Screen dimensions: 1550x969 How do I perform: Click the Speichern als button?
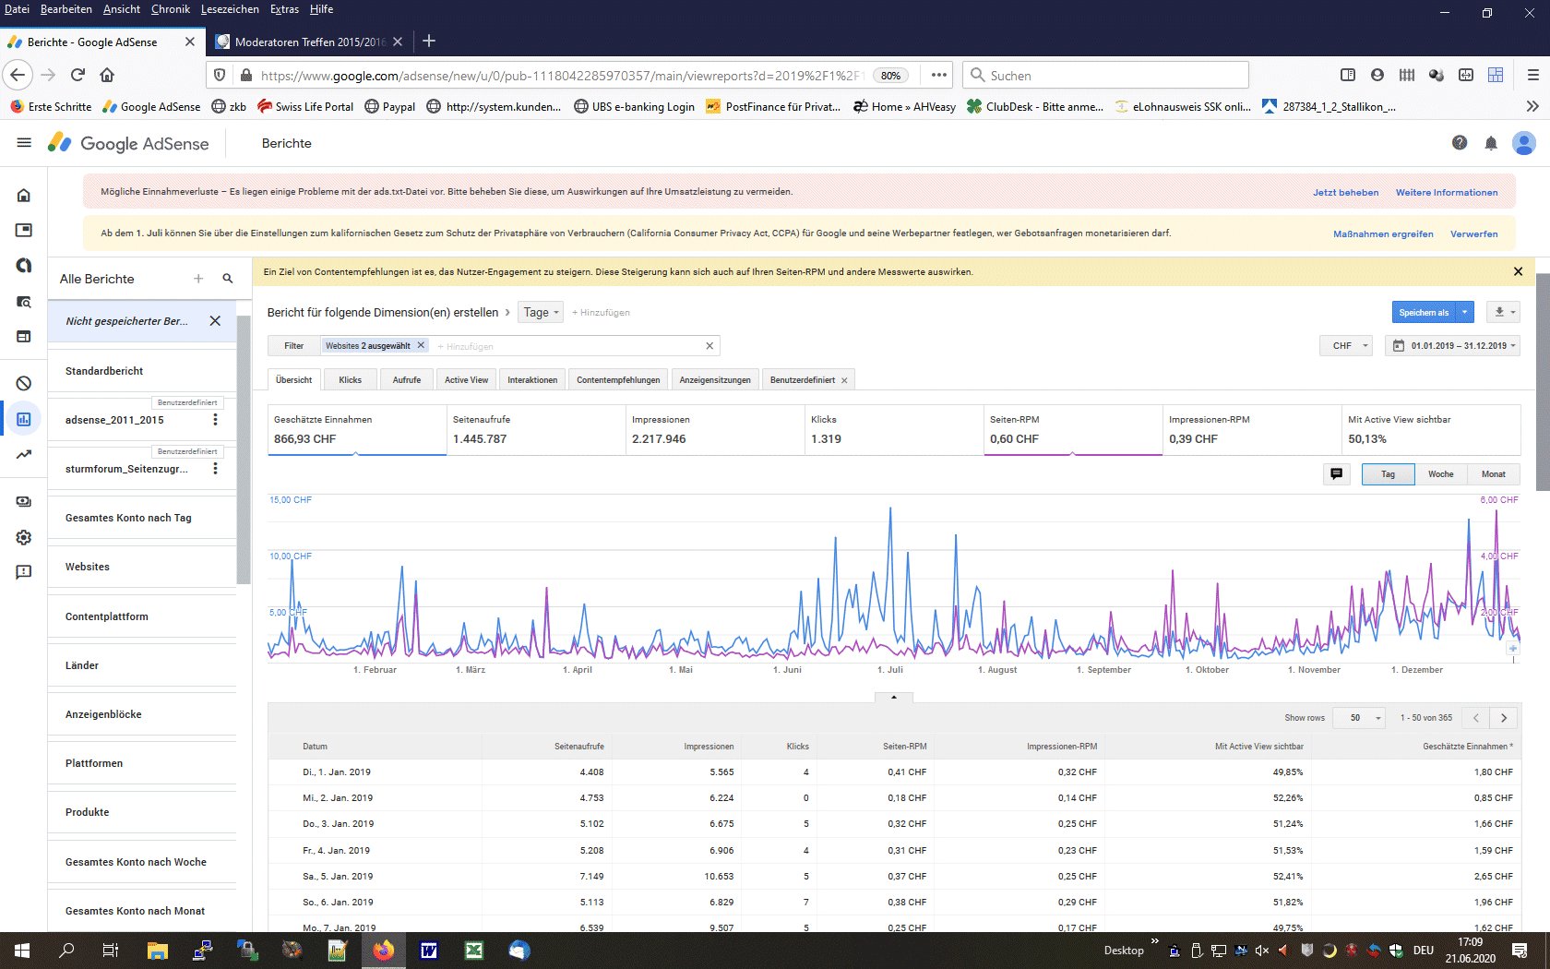1424,313
